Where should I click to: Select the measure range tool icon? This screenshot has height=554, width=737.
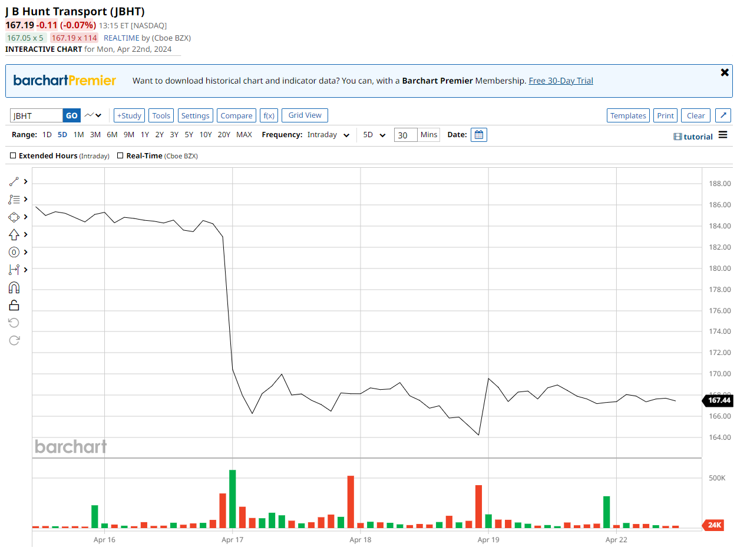pos(14,270)
